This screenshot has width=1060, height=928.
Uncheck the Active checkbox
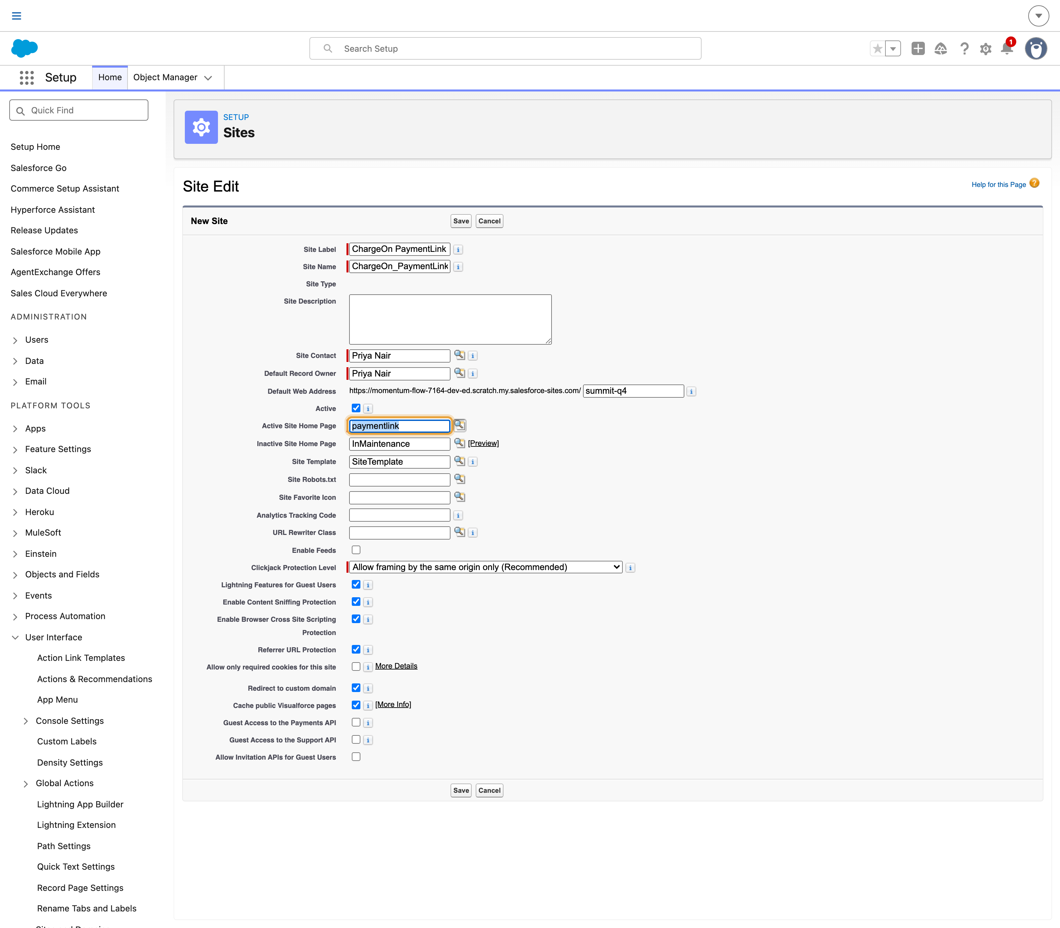[x=356, y=408]
